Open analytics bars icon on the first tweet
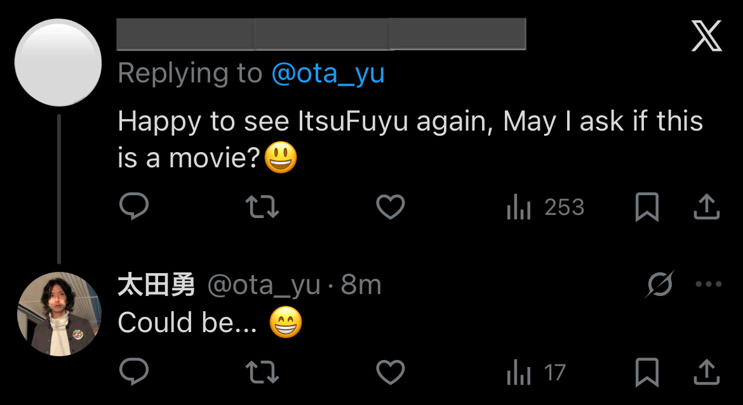743x405 pixels. (519, 207)
